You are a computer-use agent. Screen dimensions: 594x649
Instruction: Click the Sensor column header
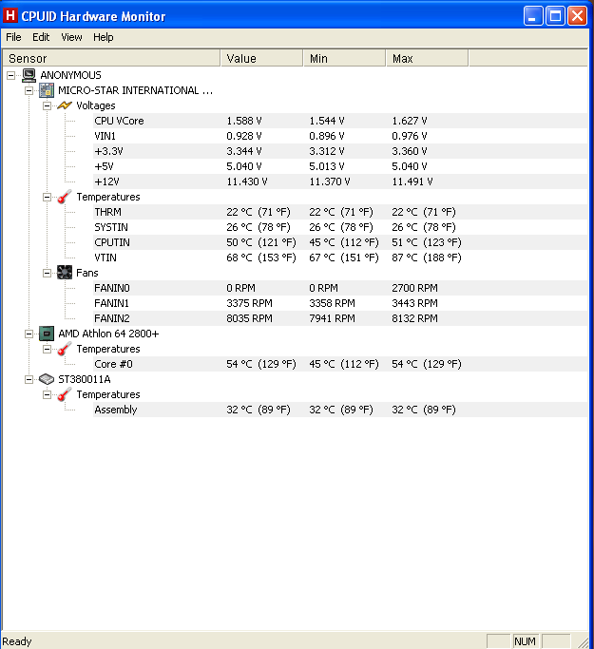pyautogui.click(x=111, y=58)
